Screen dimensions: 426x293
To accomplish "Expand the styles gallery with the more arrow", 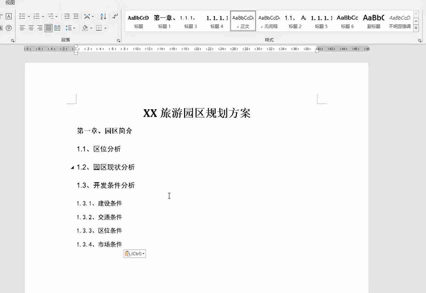I will 416,28.
